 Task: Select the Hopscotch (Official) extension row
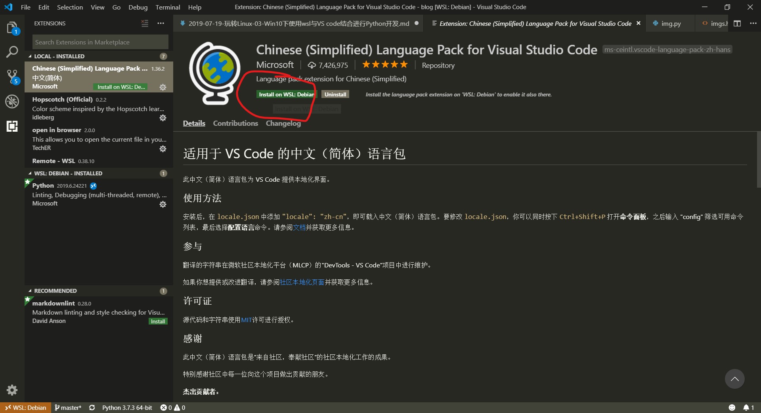pyautogui.click(x=99, y=108)
